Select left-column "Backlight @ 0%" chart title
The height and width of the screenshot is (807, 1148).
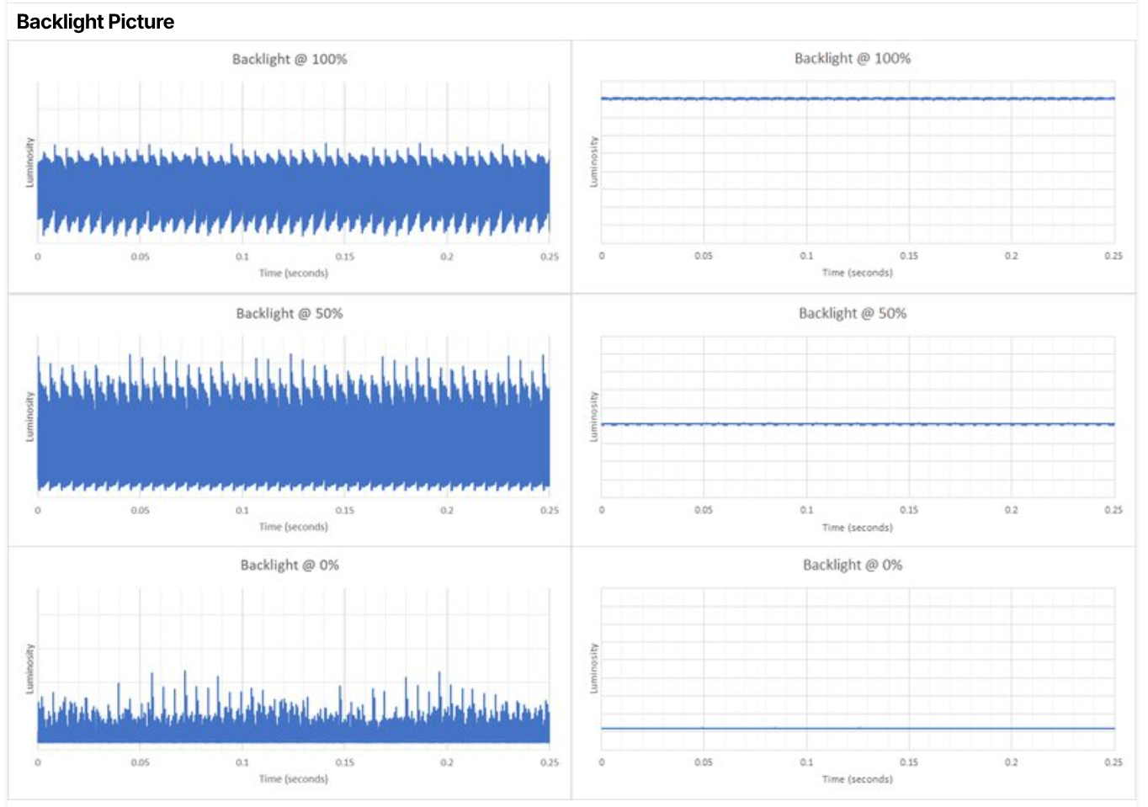290,565
